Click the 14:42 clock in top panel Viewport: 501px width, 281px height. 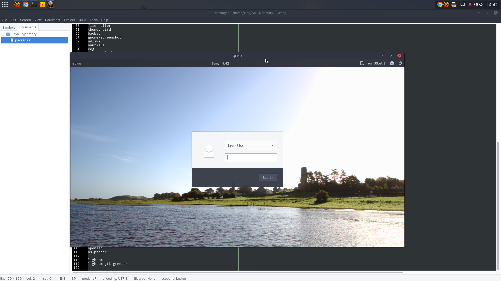coord(492,5)
